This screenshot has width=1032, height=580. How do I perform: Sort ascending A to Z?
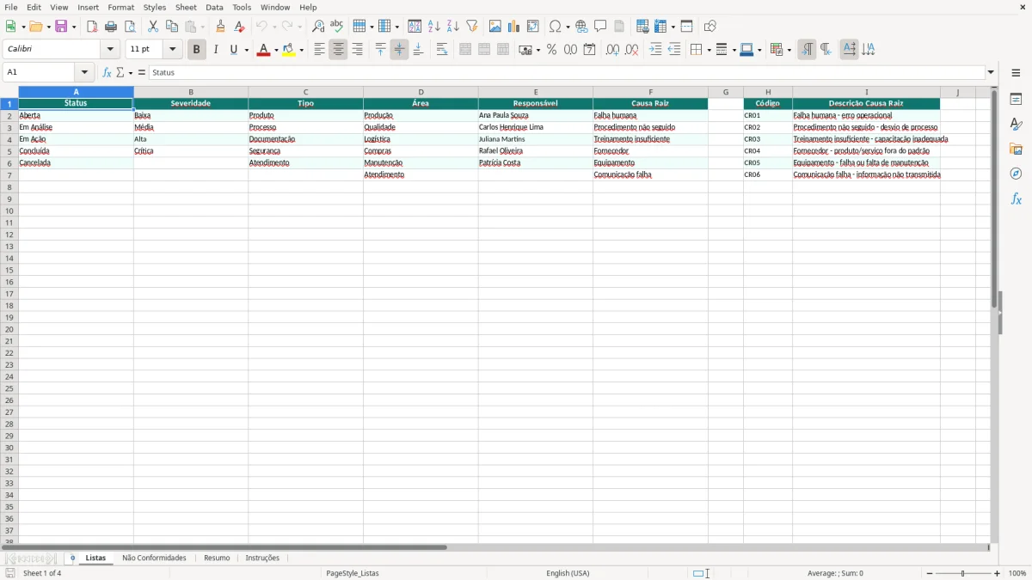[x=434, y=27]
